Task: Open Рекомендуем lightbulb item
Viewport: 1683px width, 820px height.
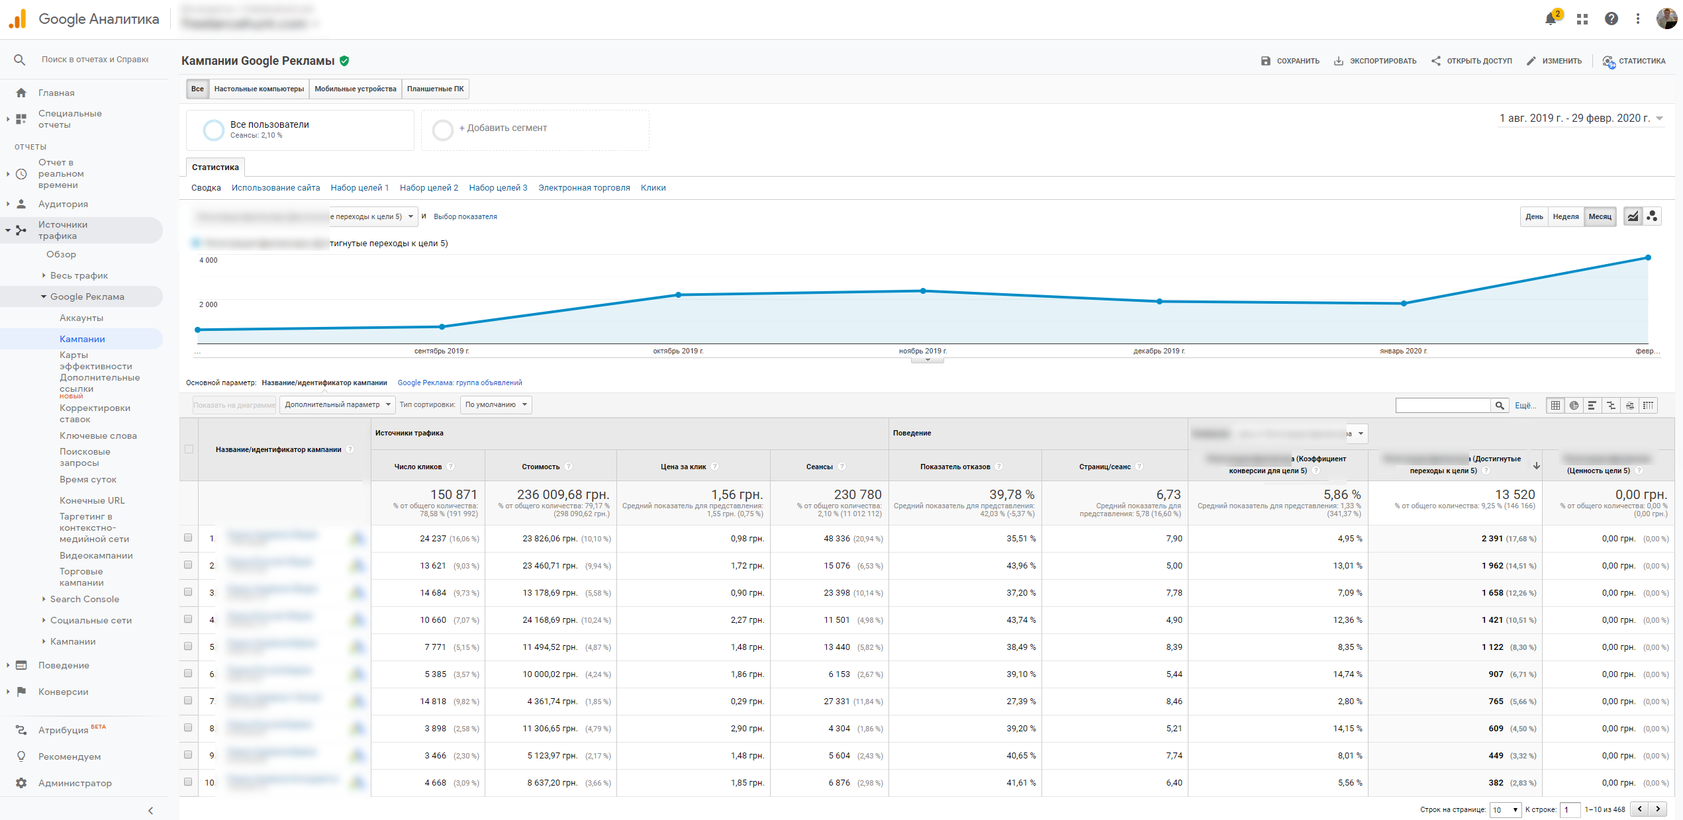Action: point(21,756)
